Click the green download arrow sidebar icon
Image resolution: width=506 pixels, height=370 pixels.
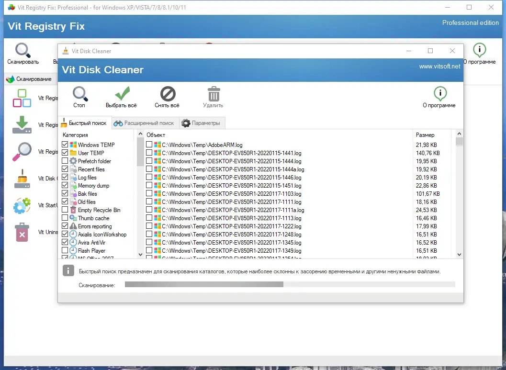(22, 125)
